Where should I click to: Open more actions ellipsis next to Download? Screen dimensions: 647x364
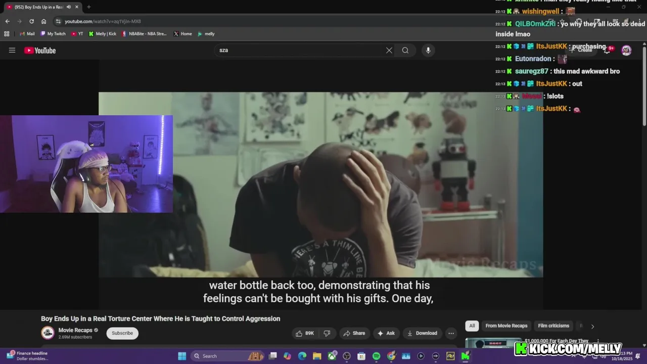451,333
